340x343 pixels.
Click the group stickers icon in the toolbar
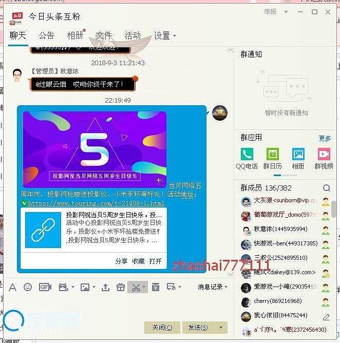click(63, 287)
